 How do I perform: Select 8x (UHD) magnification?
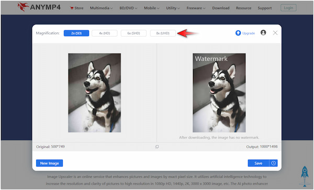tap(163, 33)
